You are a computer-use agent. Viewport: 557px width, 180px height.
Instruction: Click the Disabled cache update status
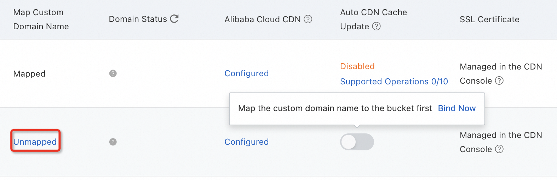pyautogui.click(x=357, y=66)
